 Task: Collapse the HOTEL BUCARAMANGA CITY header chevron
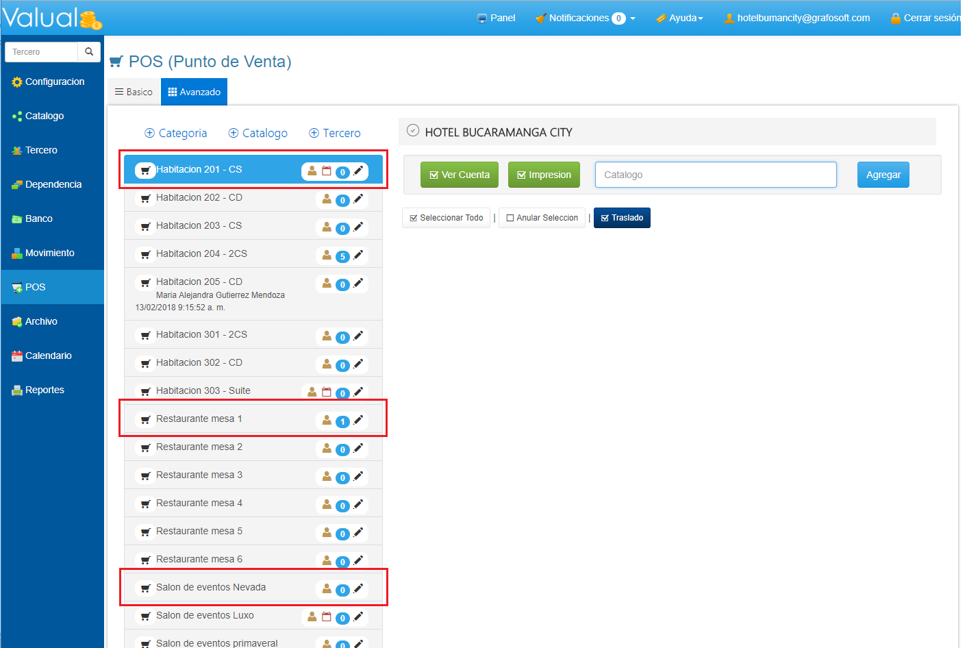(x=413, y=130)
